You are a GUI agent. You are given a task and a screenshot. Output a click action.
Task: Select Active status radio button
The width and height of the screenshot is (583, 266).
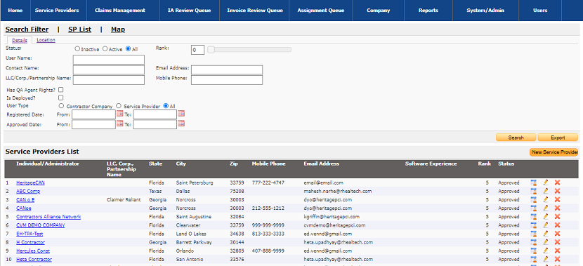tap(105, 48)
